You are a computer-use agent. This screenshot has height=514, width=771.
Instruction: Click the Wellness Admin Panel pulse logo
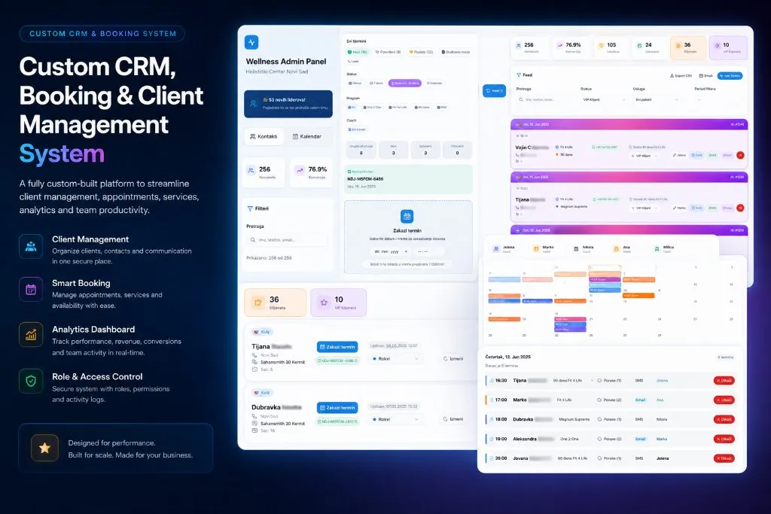pyautogui.click(x=251, y=42)
